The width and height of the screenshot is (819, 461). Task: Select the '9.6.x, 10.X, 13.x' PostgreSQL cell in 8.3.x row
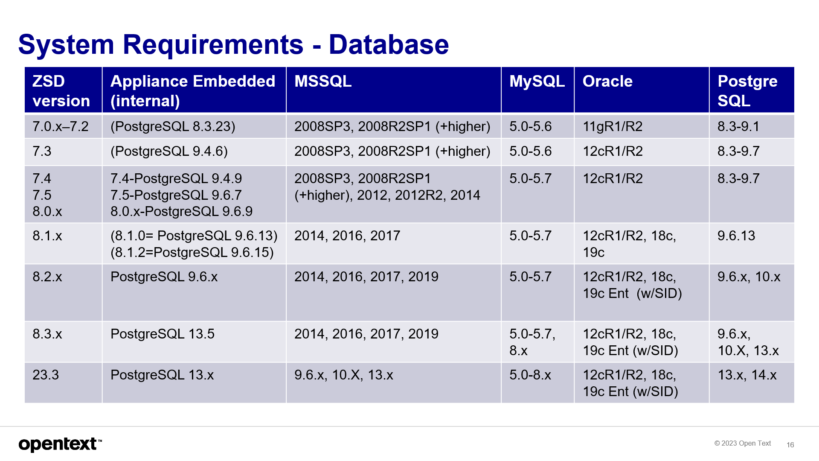click(752, 342)
